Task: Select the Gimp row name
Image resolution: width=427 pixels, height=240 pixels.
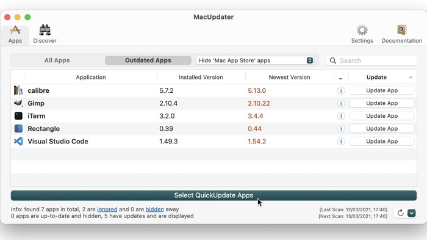Action: 36,103
